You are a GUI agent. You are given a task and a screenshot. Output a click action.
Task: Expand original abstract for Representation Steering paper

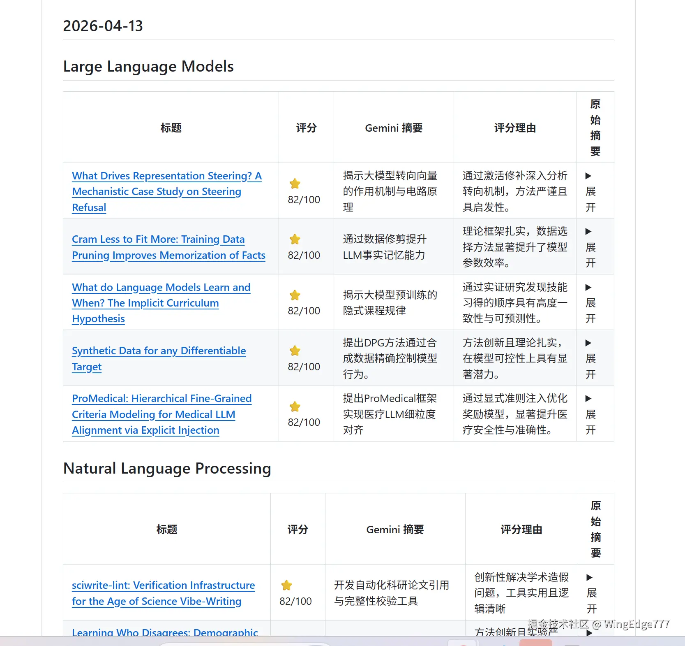coord(590,191)
